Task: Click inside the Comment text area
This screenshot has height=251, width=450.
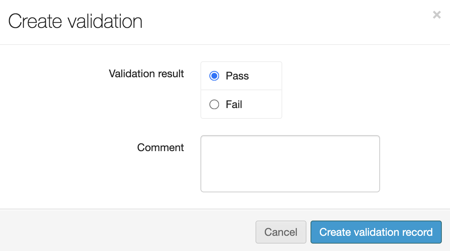Action: (290, 164)
